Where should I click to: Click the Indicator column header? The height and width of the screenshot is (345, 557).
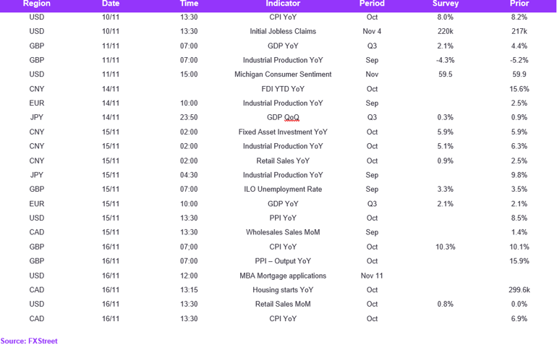click(283, 4)
